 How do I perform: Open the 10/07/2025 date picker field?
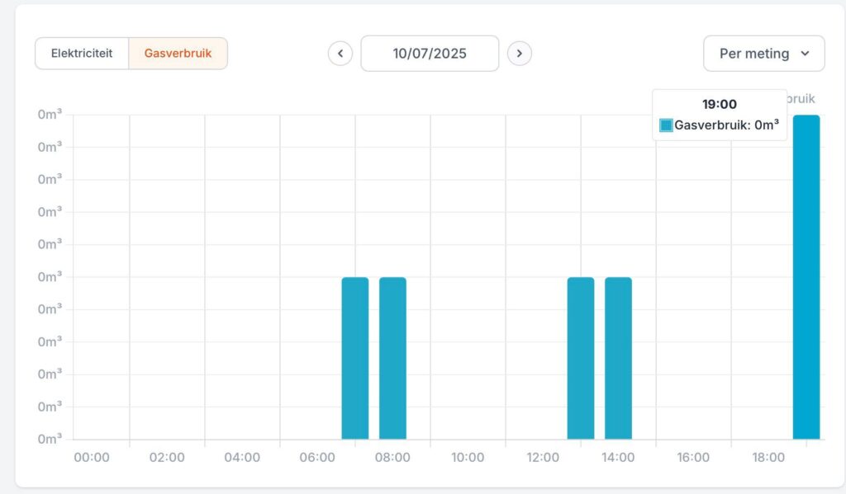pos(430,54)
